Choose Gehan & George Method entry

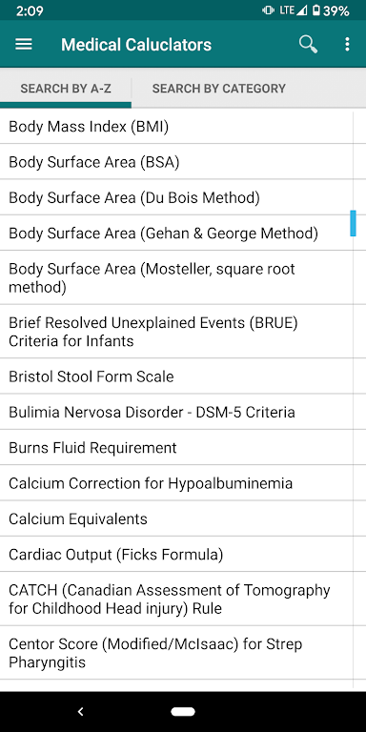[x=176, y=233]
